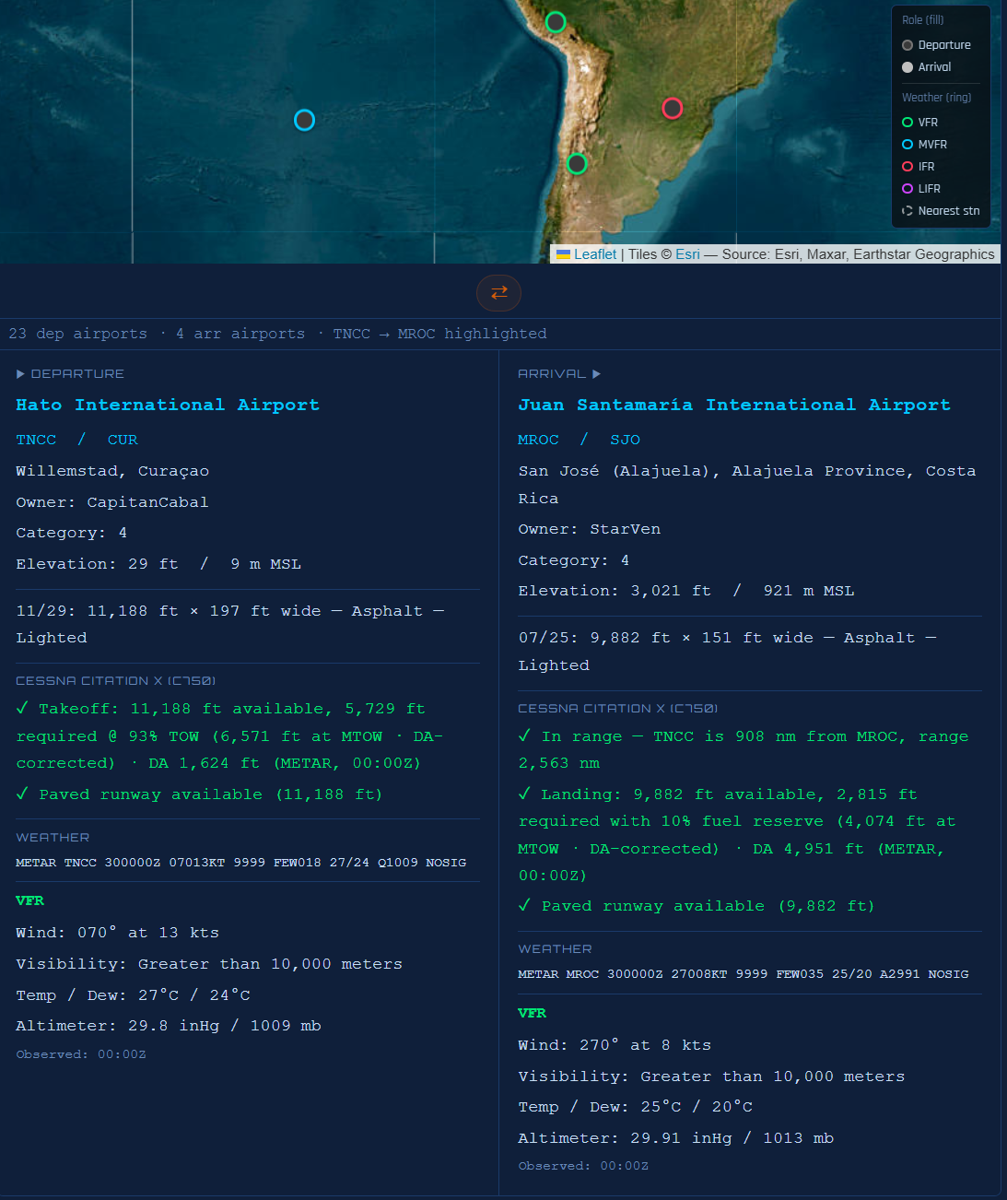Image resolution: width=1007 pixels, height=1200 pixels.
Task: Open the Juan Santamaría International Airport heading
Action: (733, 405)
